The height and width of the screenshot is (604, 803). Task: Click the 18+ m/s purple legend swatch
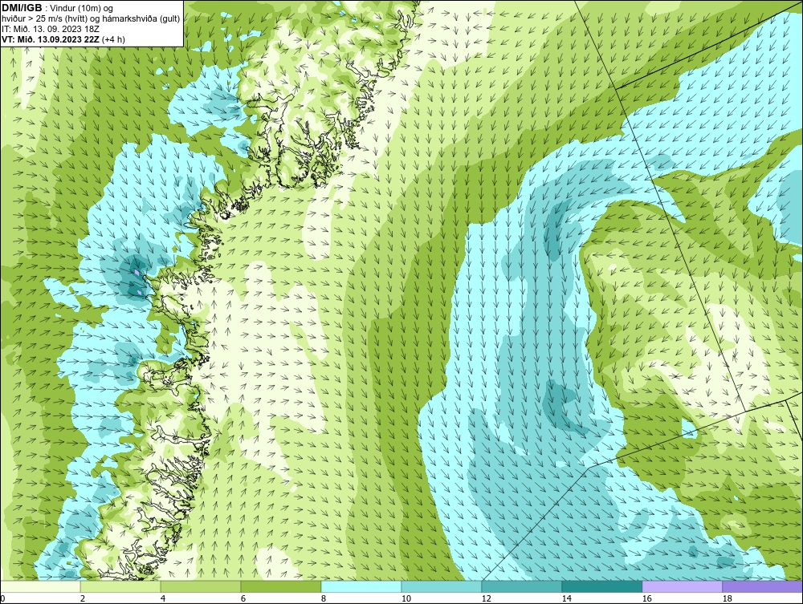coord(763,586)
